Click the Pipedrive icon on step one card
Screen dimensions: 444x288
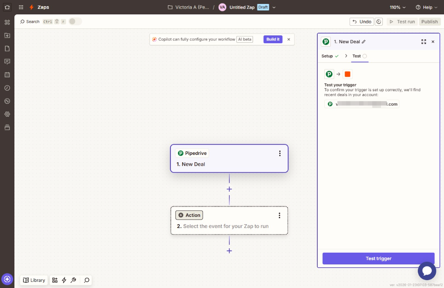pyautogui.click(x=180, y=153)
